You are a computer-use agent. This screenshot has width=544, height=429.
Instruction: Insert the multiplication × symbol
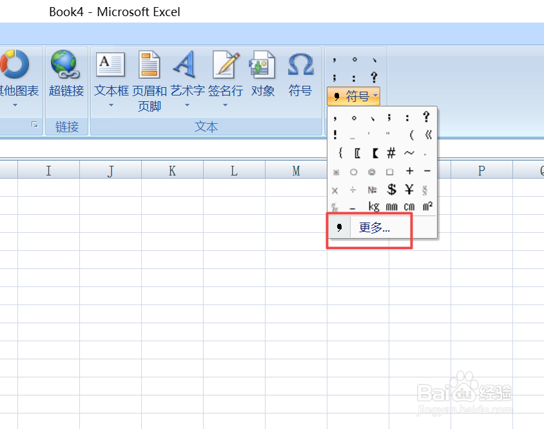[x=335, y=190]
